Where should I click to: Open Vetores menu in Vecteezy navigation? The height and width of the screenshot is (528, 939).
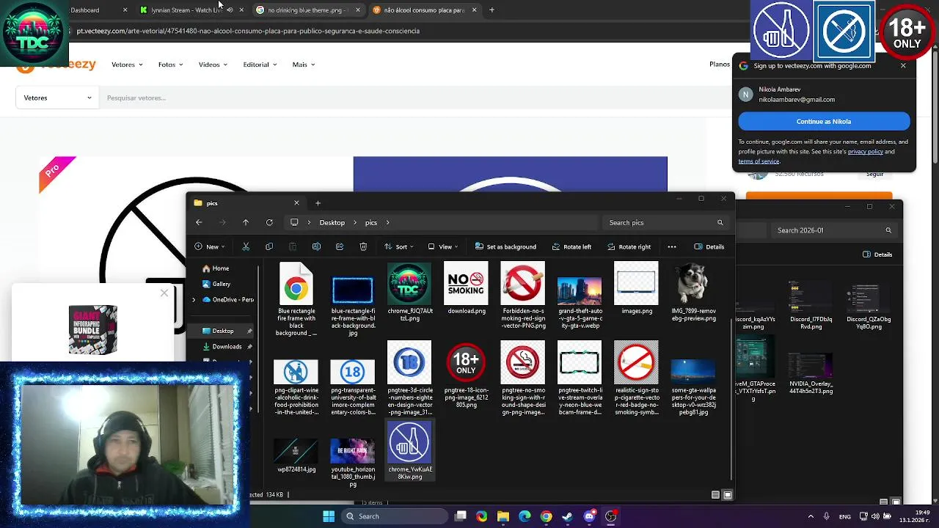click(127, 65)
